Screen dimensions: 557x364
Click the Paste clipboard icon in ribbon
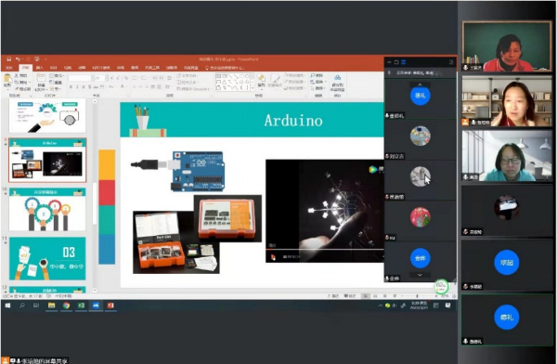click(7, 79)
